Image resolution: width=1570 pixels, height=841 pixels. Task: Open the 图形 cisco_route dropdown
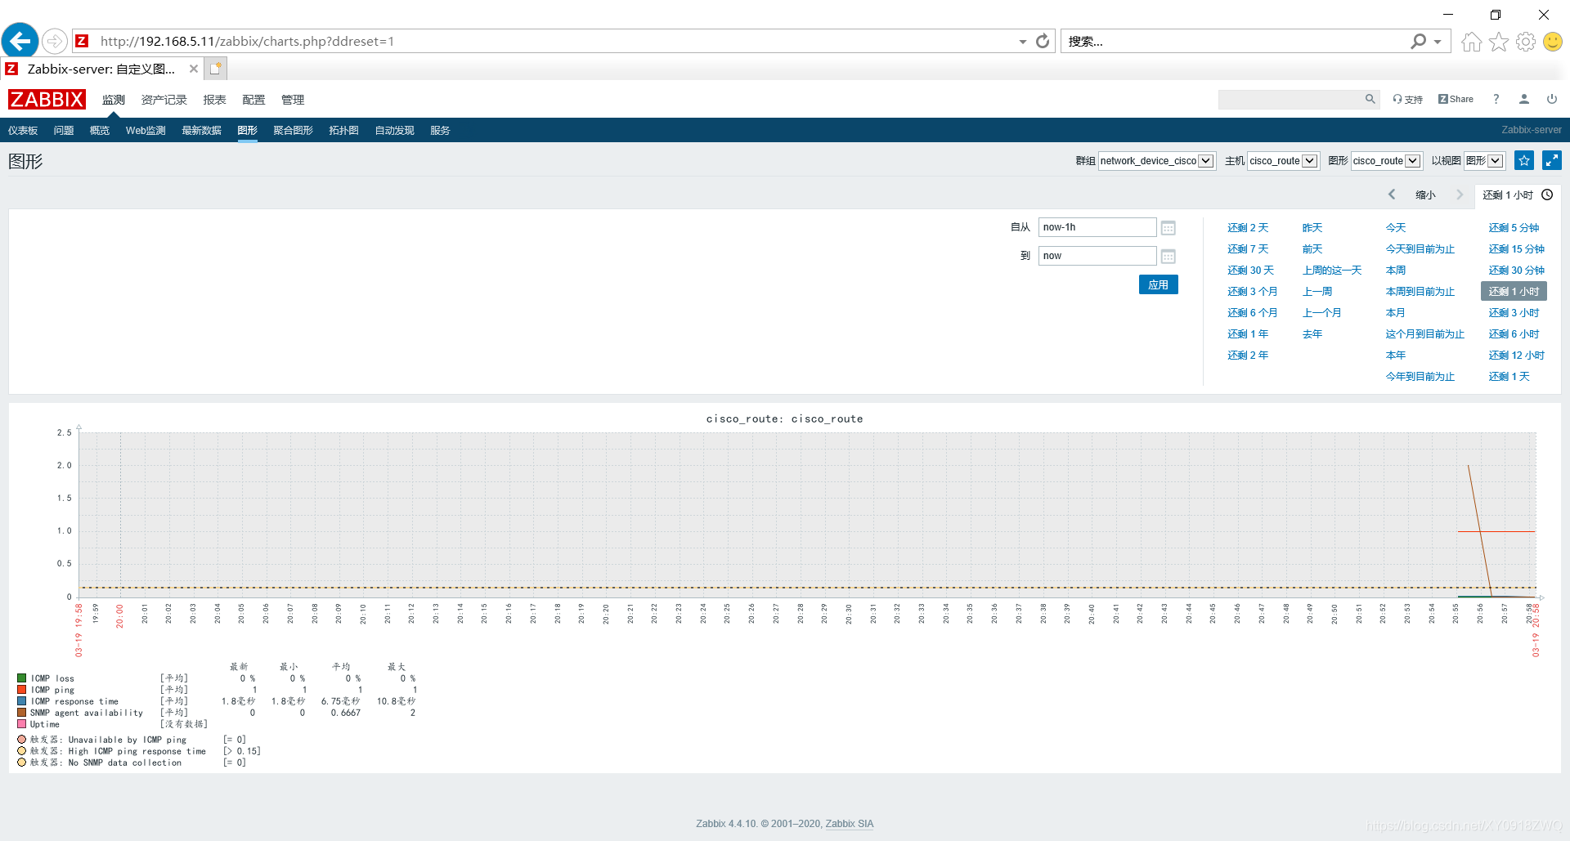1386,161
